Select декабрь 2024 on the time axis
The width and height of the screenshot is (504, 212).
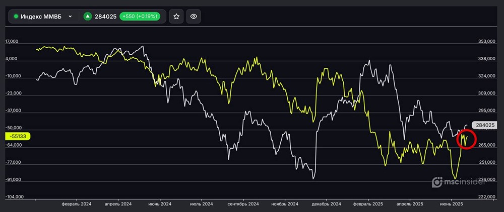point(327,204)
